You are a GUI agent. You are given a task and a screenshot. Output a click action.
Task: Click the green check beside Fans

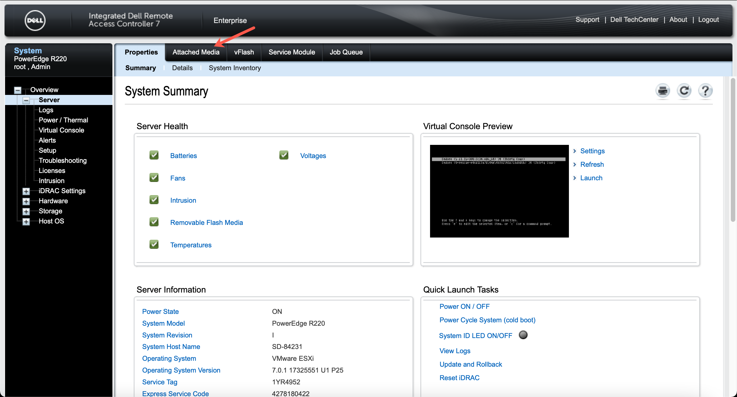(x=154, y=177)
